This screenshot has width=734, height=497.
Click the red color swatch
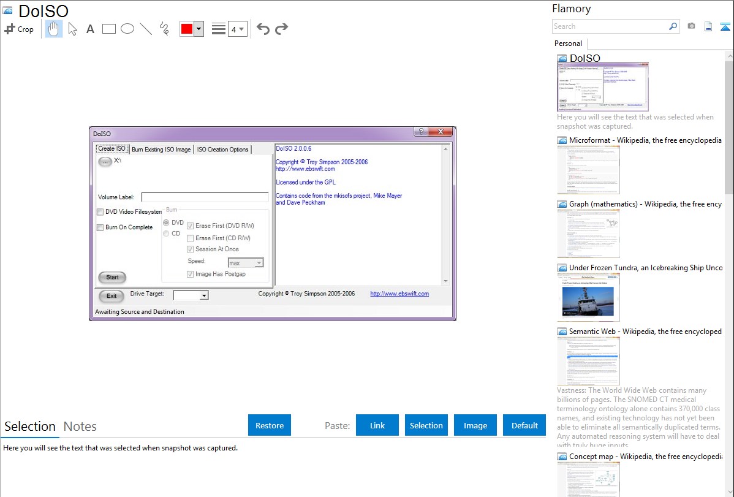click(187, 29)
